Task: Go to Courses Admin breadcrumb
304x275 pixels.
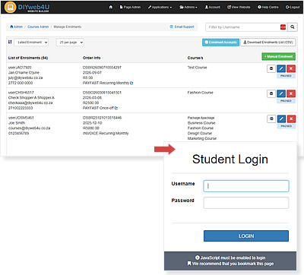Action: coord(38,27)
